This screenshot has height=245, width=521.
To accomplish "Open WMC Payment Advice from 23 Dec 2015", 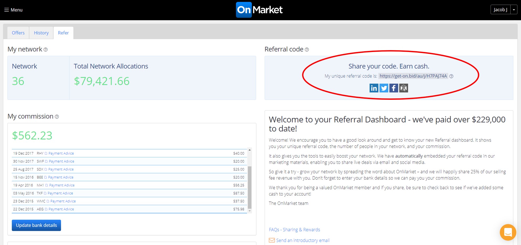I will pos(63,201).
